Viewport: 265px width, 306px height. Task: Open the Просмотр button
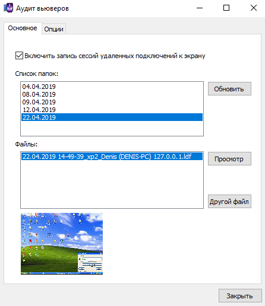[229, 159]
